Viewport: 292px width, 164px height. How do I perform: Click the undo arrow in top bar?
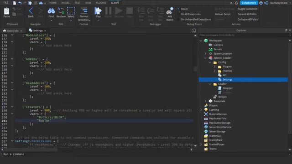point(20,3)
